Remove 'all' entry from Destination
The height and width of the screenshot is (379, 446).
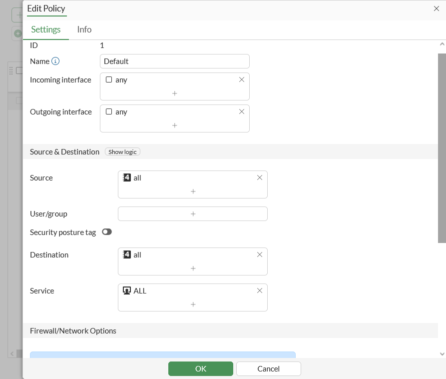[x=260, y=254]
